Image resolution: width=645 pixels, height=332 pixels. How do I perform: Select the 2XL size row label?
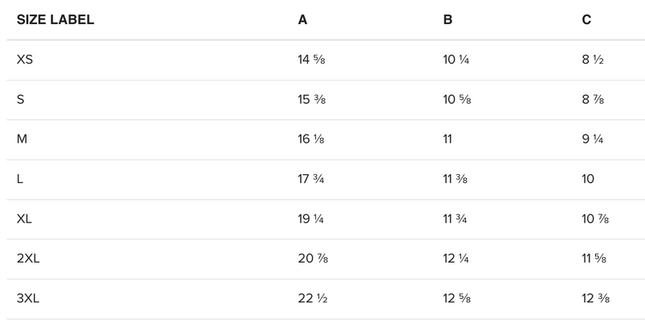tap(28, 259)
